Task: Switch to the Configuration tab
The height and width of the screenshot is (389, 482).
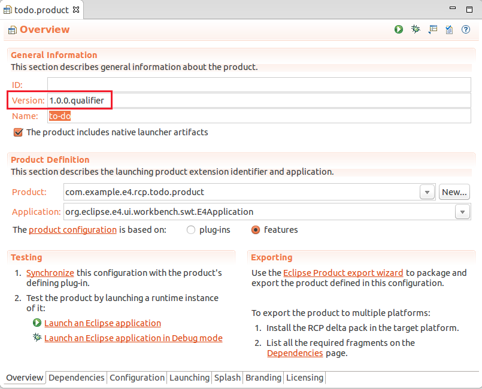Action: [x=137, y=377]
